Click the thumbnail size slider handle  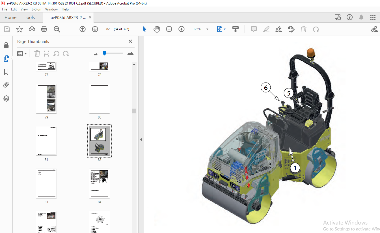[x=104, y=53]
